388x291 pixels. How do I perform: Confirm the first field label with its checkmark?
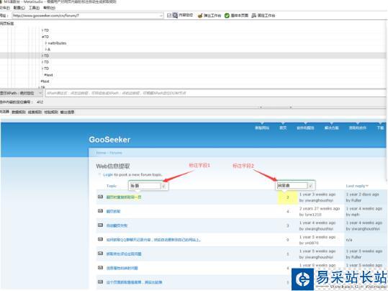(164, 186)
